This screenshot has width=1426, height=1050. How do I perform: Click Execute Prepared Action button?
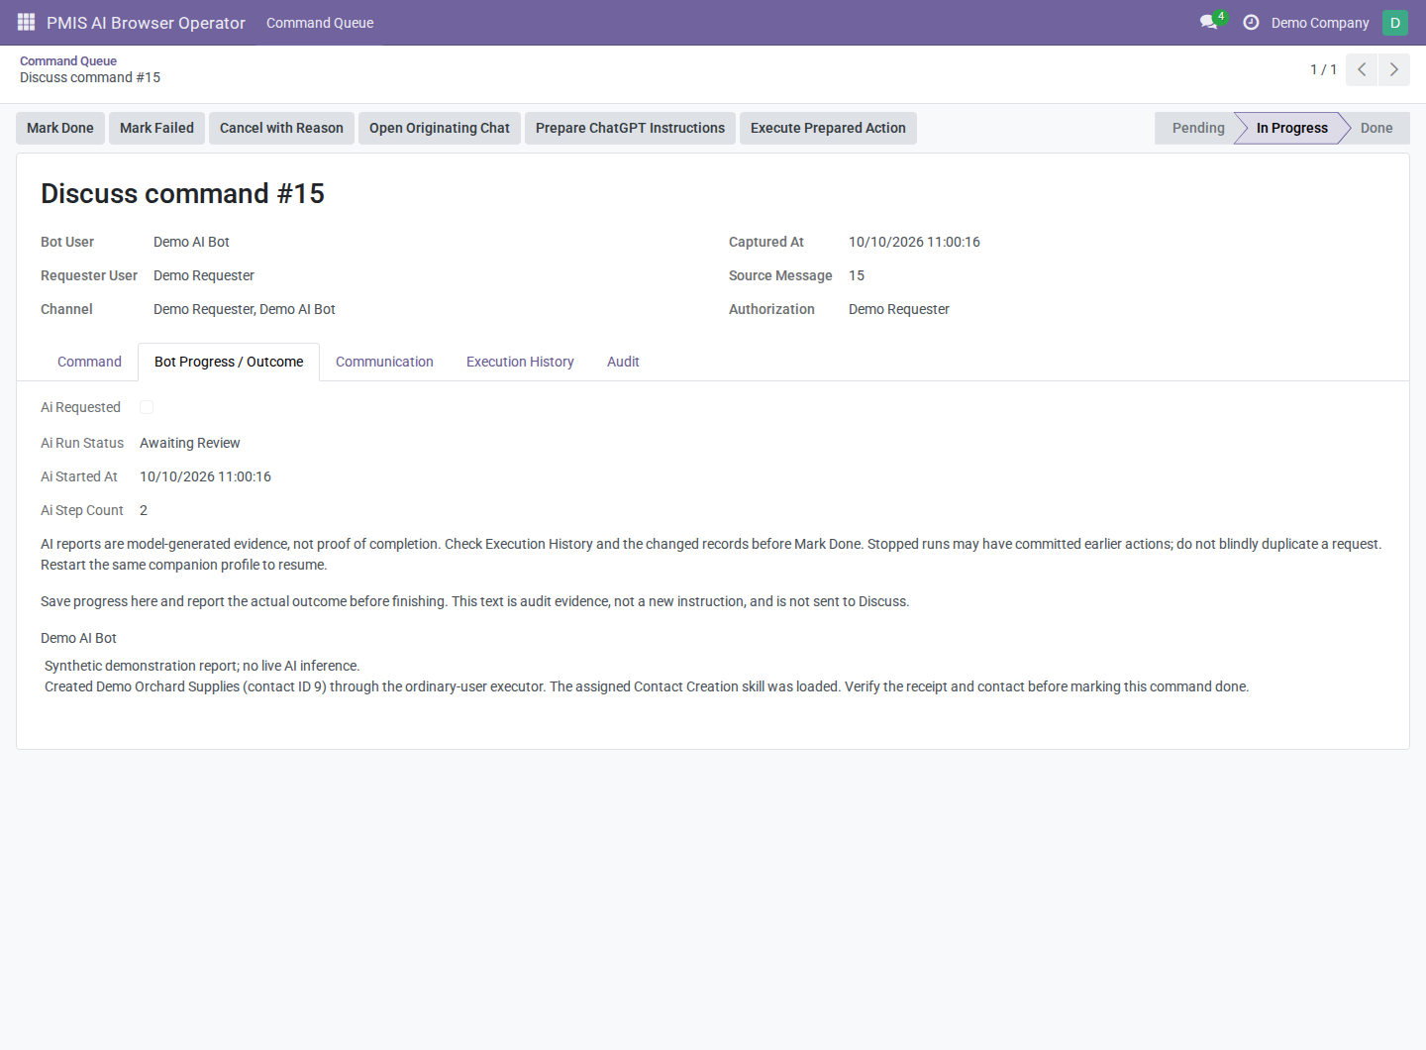point(828,128)
